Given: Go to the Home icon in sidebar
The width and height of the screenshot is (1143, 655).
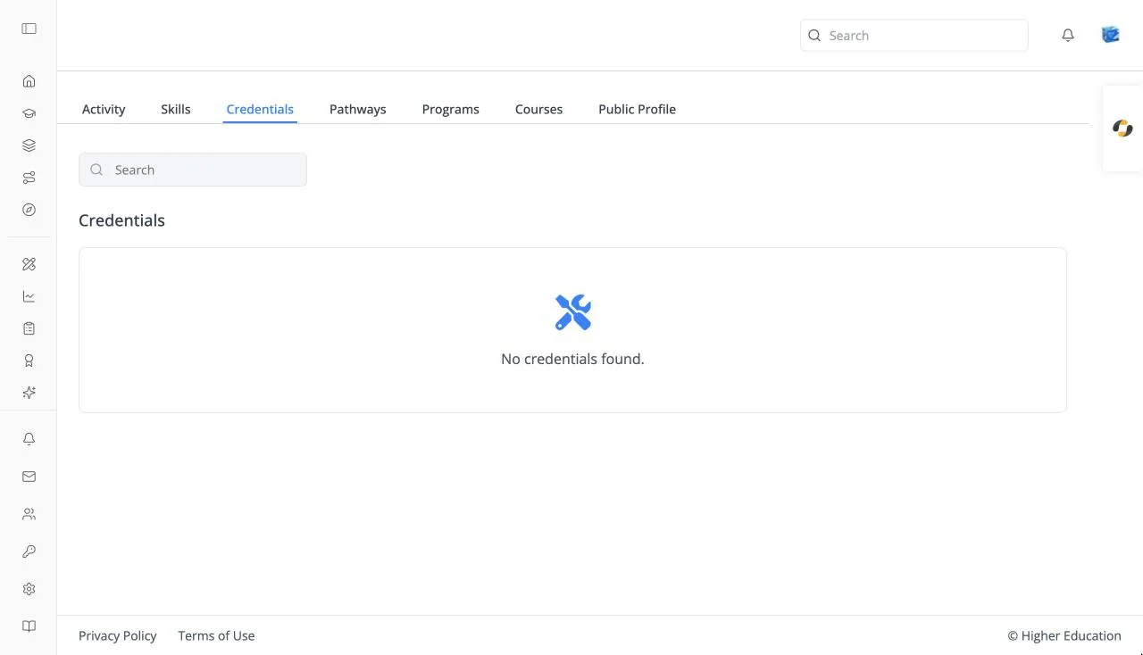Looking at the screenshot, I should tap(29, 81).
